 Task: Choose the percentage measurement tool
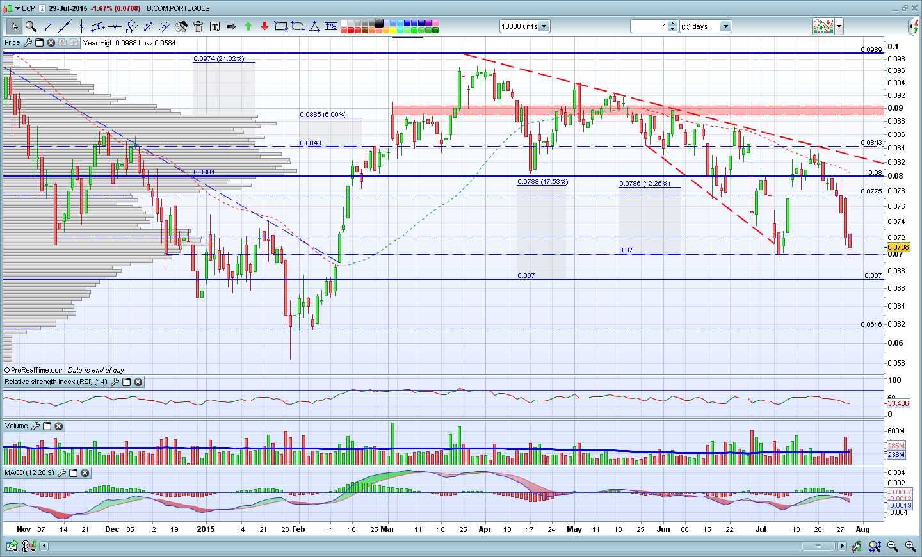click(x=331, y=26)
